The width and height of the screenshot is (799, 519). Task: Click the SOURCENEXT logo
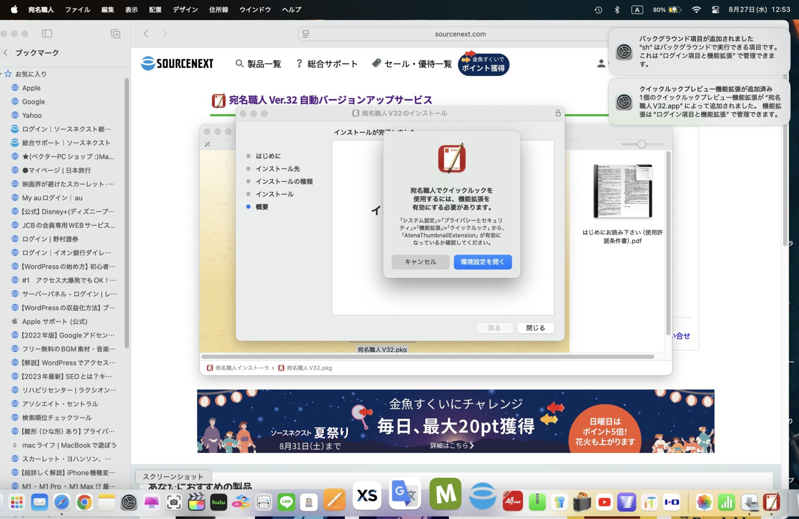(x=177, y=63)
